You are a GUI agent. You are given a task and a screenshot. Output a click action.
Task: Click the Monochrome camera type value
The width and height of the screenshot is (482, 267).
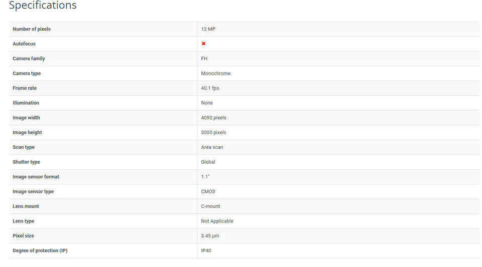[216, 73]
